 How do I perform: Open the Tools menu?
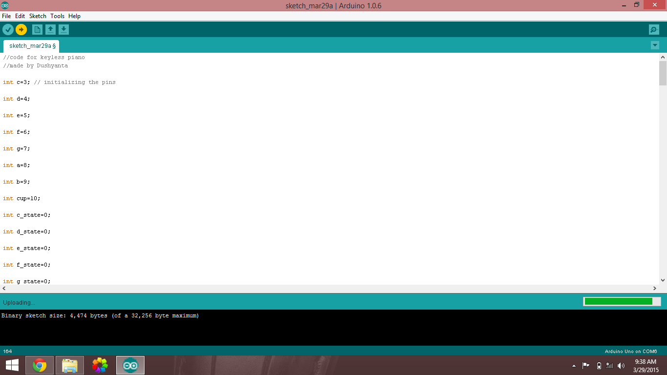57,16
